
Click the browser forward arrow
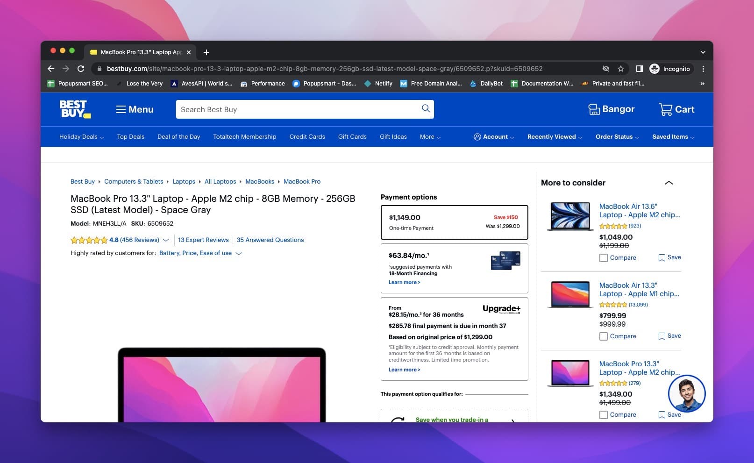coord(66,69)
